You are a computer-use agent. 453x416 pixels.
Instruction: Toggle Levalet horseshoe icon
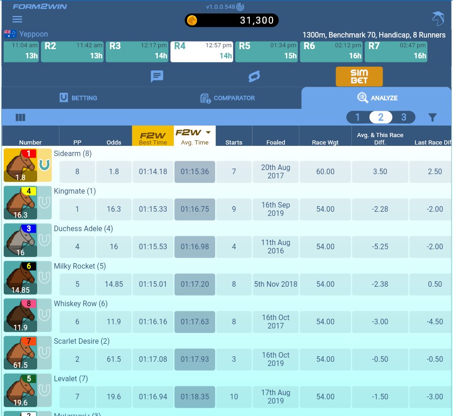[x=45, y=390]
